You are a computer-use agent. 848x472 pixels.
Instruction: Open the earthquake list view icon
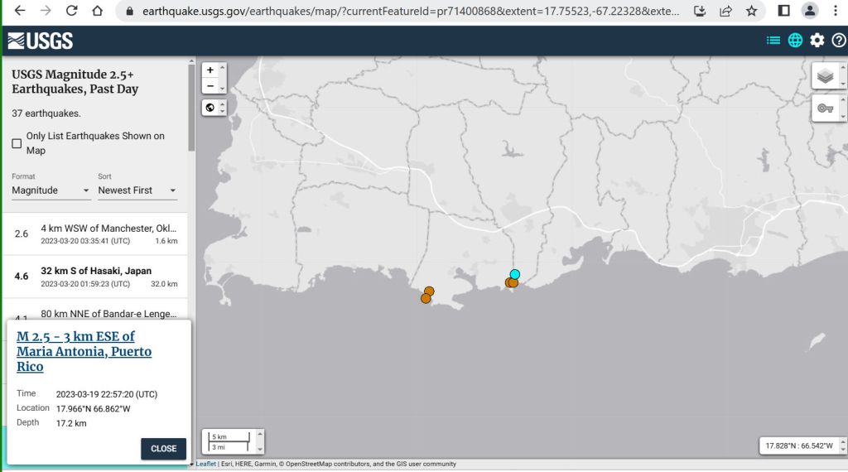point(773,41)
